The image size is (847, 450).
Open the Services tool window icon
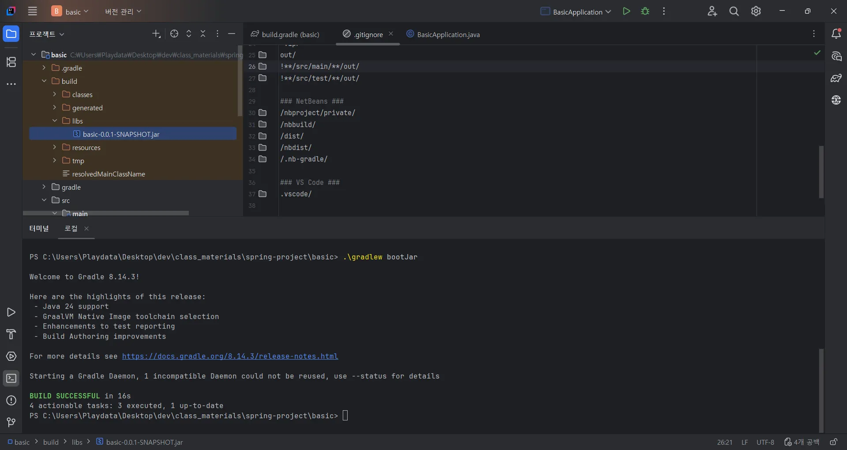click(x=11, y=356)
